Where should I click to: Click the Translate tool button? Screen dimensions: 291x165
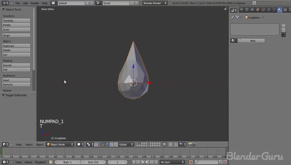pyautogui.click(x=16, y=21)
